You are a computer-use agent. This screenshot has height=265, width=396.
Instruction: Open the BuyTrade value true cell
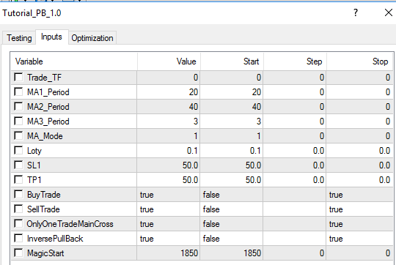[x=169, y=195]
